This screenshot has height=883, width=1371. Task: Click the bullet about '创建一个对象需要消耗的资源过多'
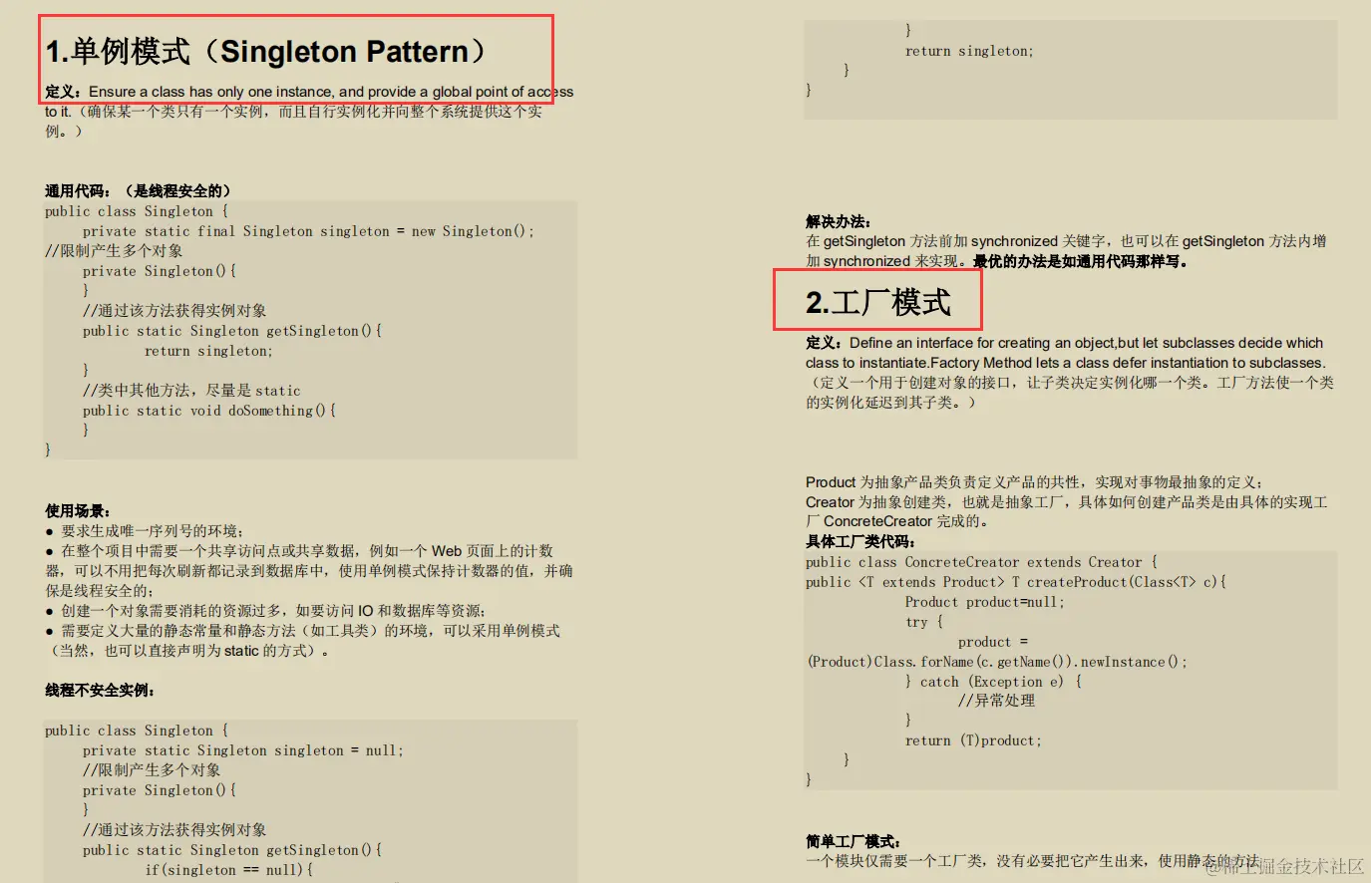266,611
